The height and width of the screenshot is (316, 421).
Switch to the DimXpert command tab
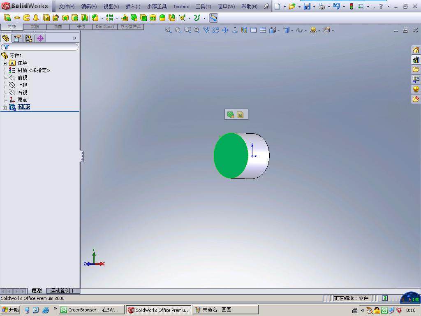105,27
